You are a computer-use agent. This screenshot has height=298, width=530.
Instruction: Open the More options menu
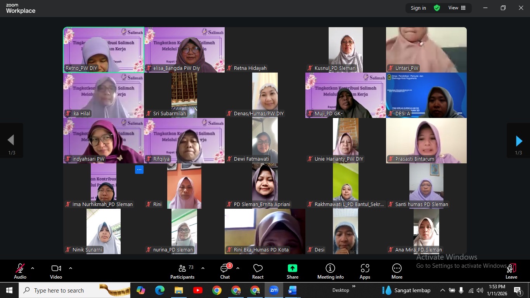coord(397,271)
